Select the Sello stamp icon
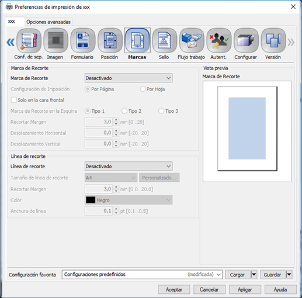Screen dimensions: 302x298 click(x=164, y=40)
